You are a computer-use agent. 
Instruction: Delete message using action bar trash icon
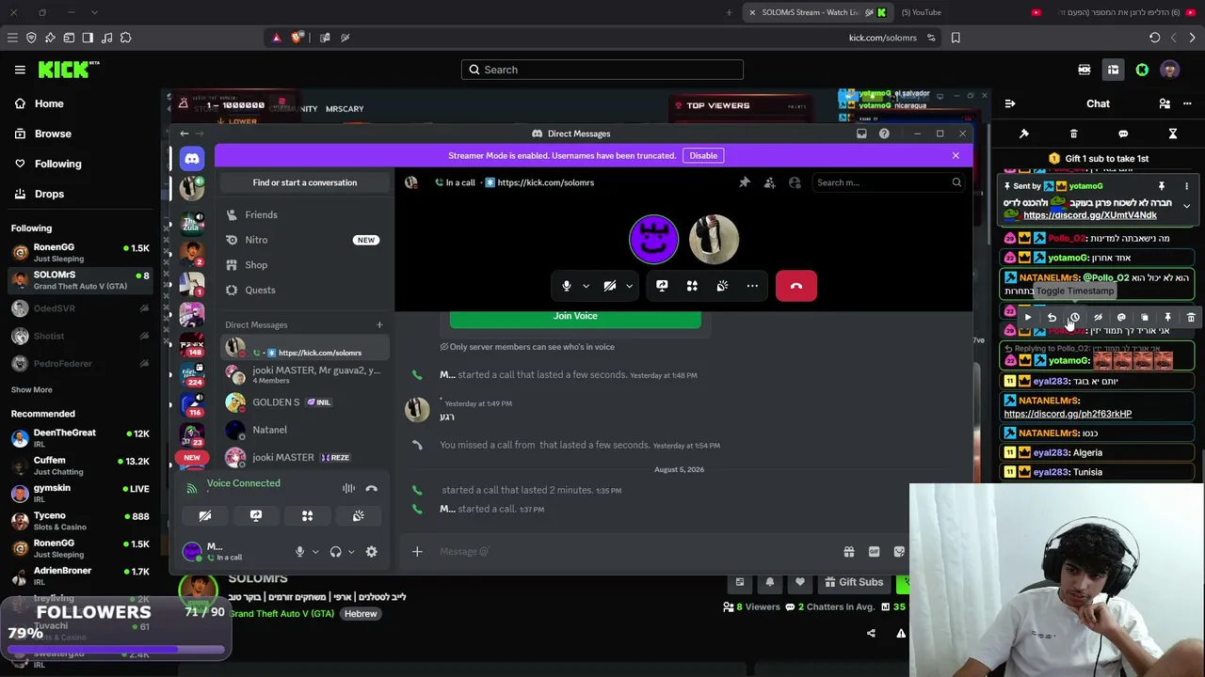pyautogui.click(x=1191, y=318)
